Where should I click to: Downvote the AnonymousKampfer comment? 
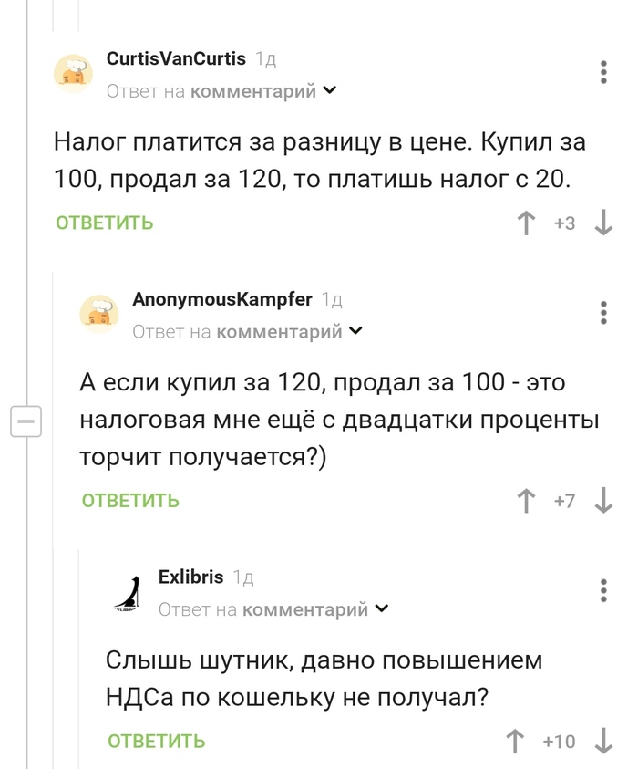pyautogui.click(x=603, y=501)
